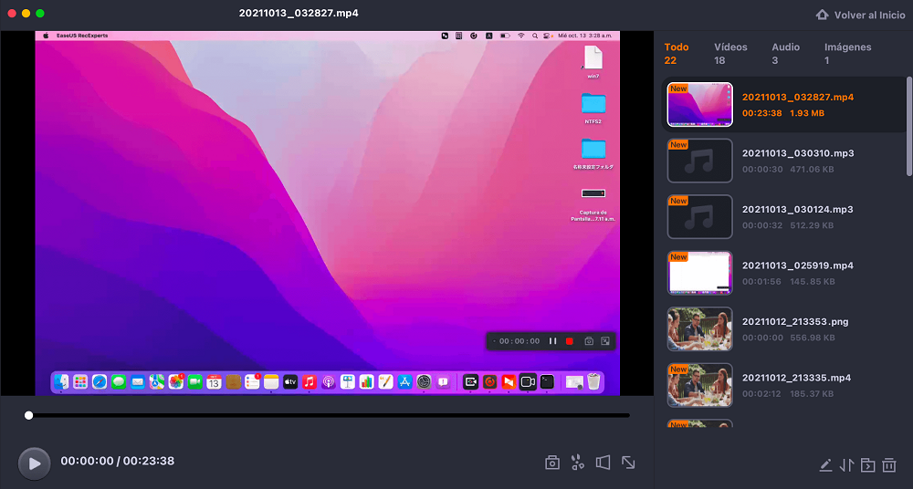Click the collapse icon in the recording bar

click(x=605, y=341)
